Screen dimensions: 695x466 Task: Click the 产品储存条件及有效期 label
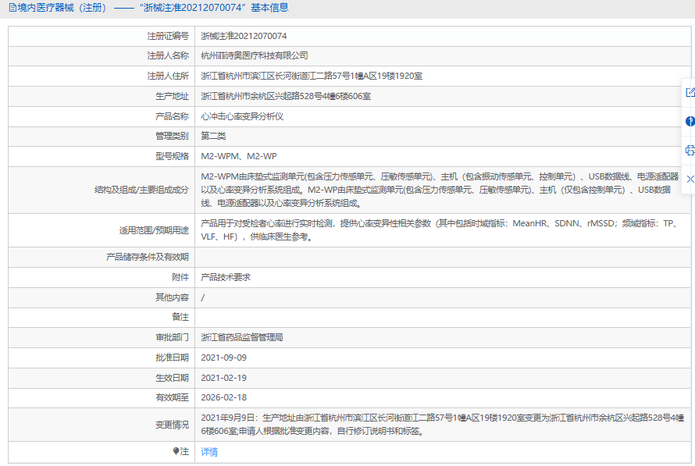click(x=147, y=257)
